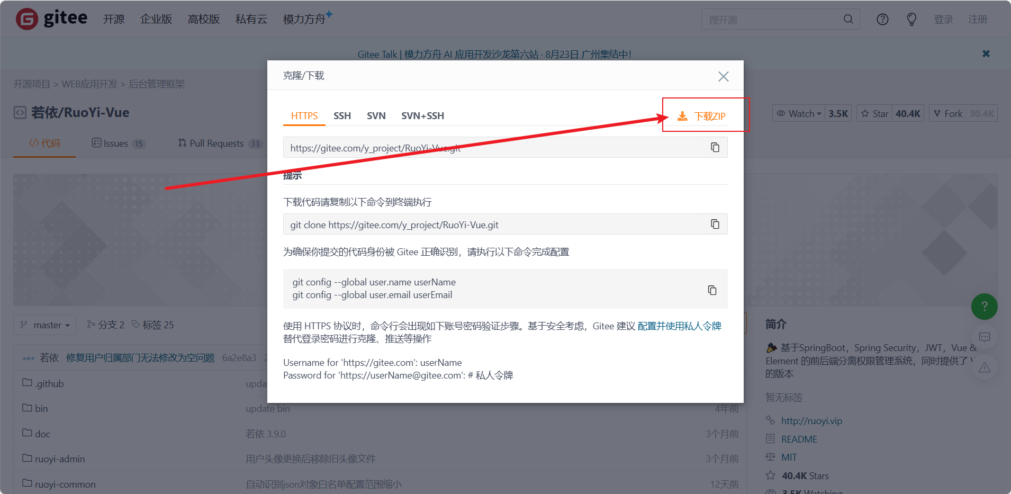Open the Watch dropdown
This screenshot has height=494, width=1011.
[799, 113]
